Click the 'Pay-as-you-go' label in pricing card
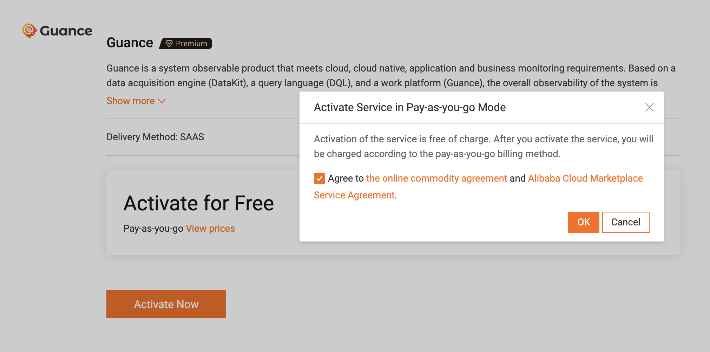 tap(153, 229)
